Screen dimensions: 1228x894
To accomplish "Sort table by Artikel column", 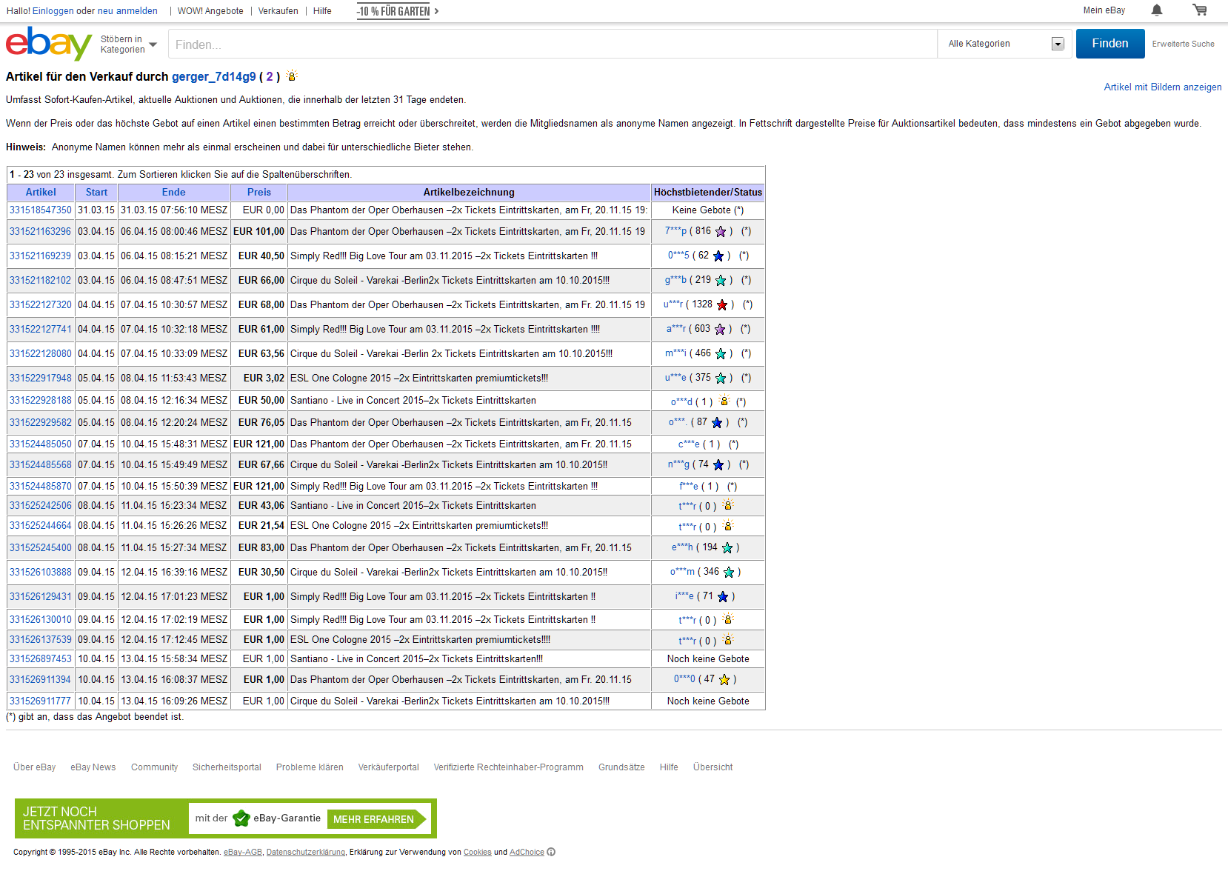I will coord(41,192).
